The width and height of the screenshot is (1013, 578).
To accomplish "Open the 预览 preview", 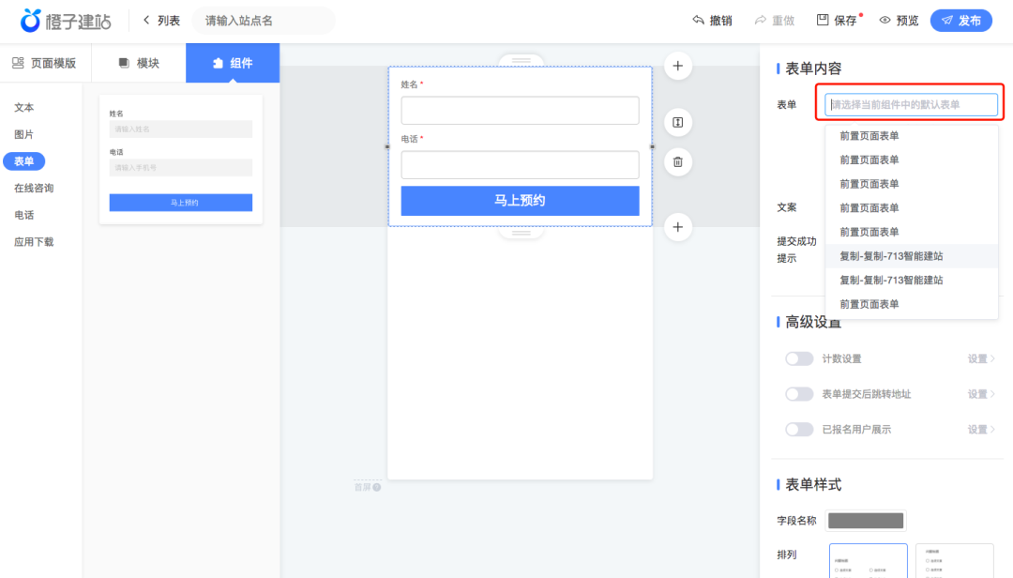I will [x=899, y=21].
